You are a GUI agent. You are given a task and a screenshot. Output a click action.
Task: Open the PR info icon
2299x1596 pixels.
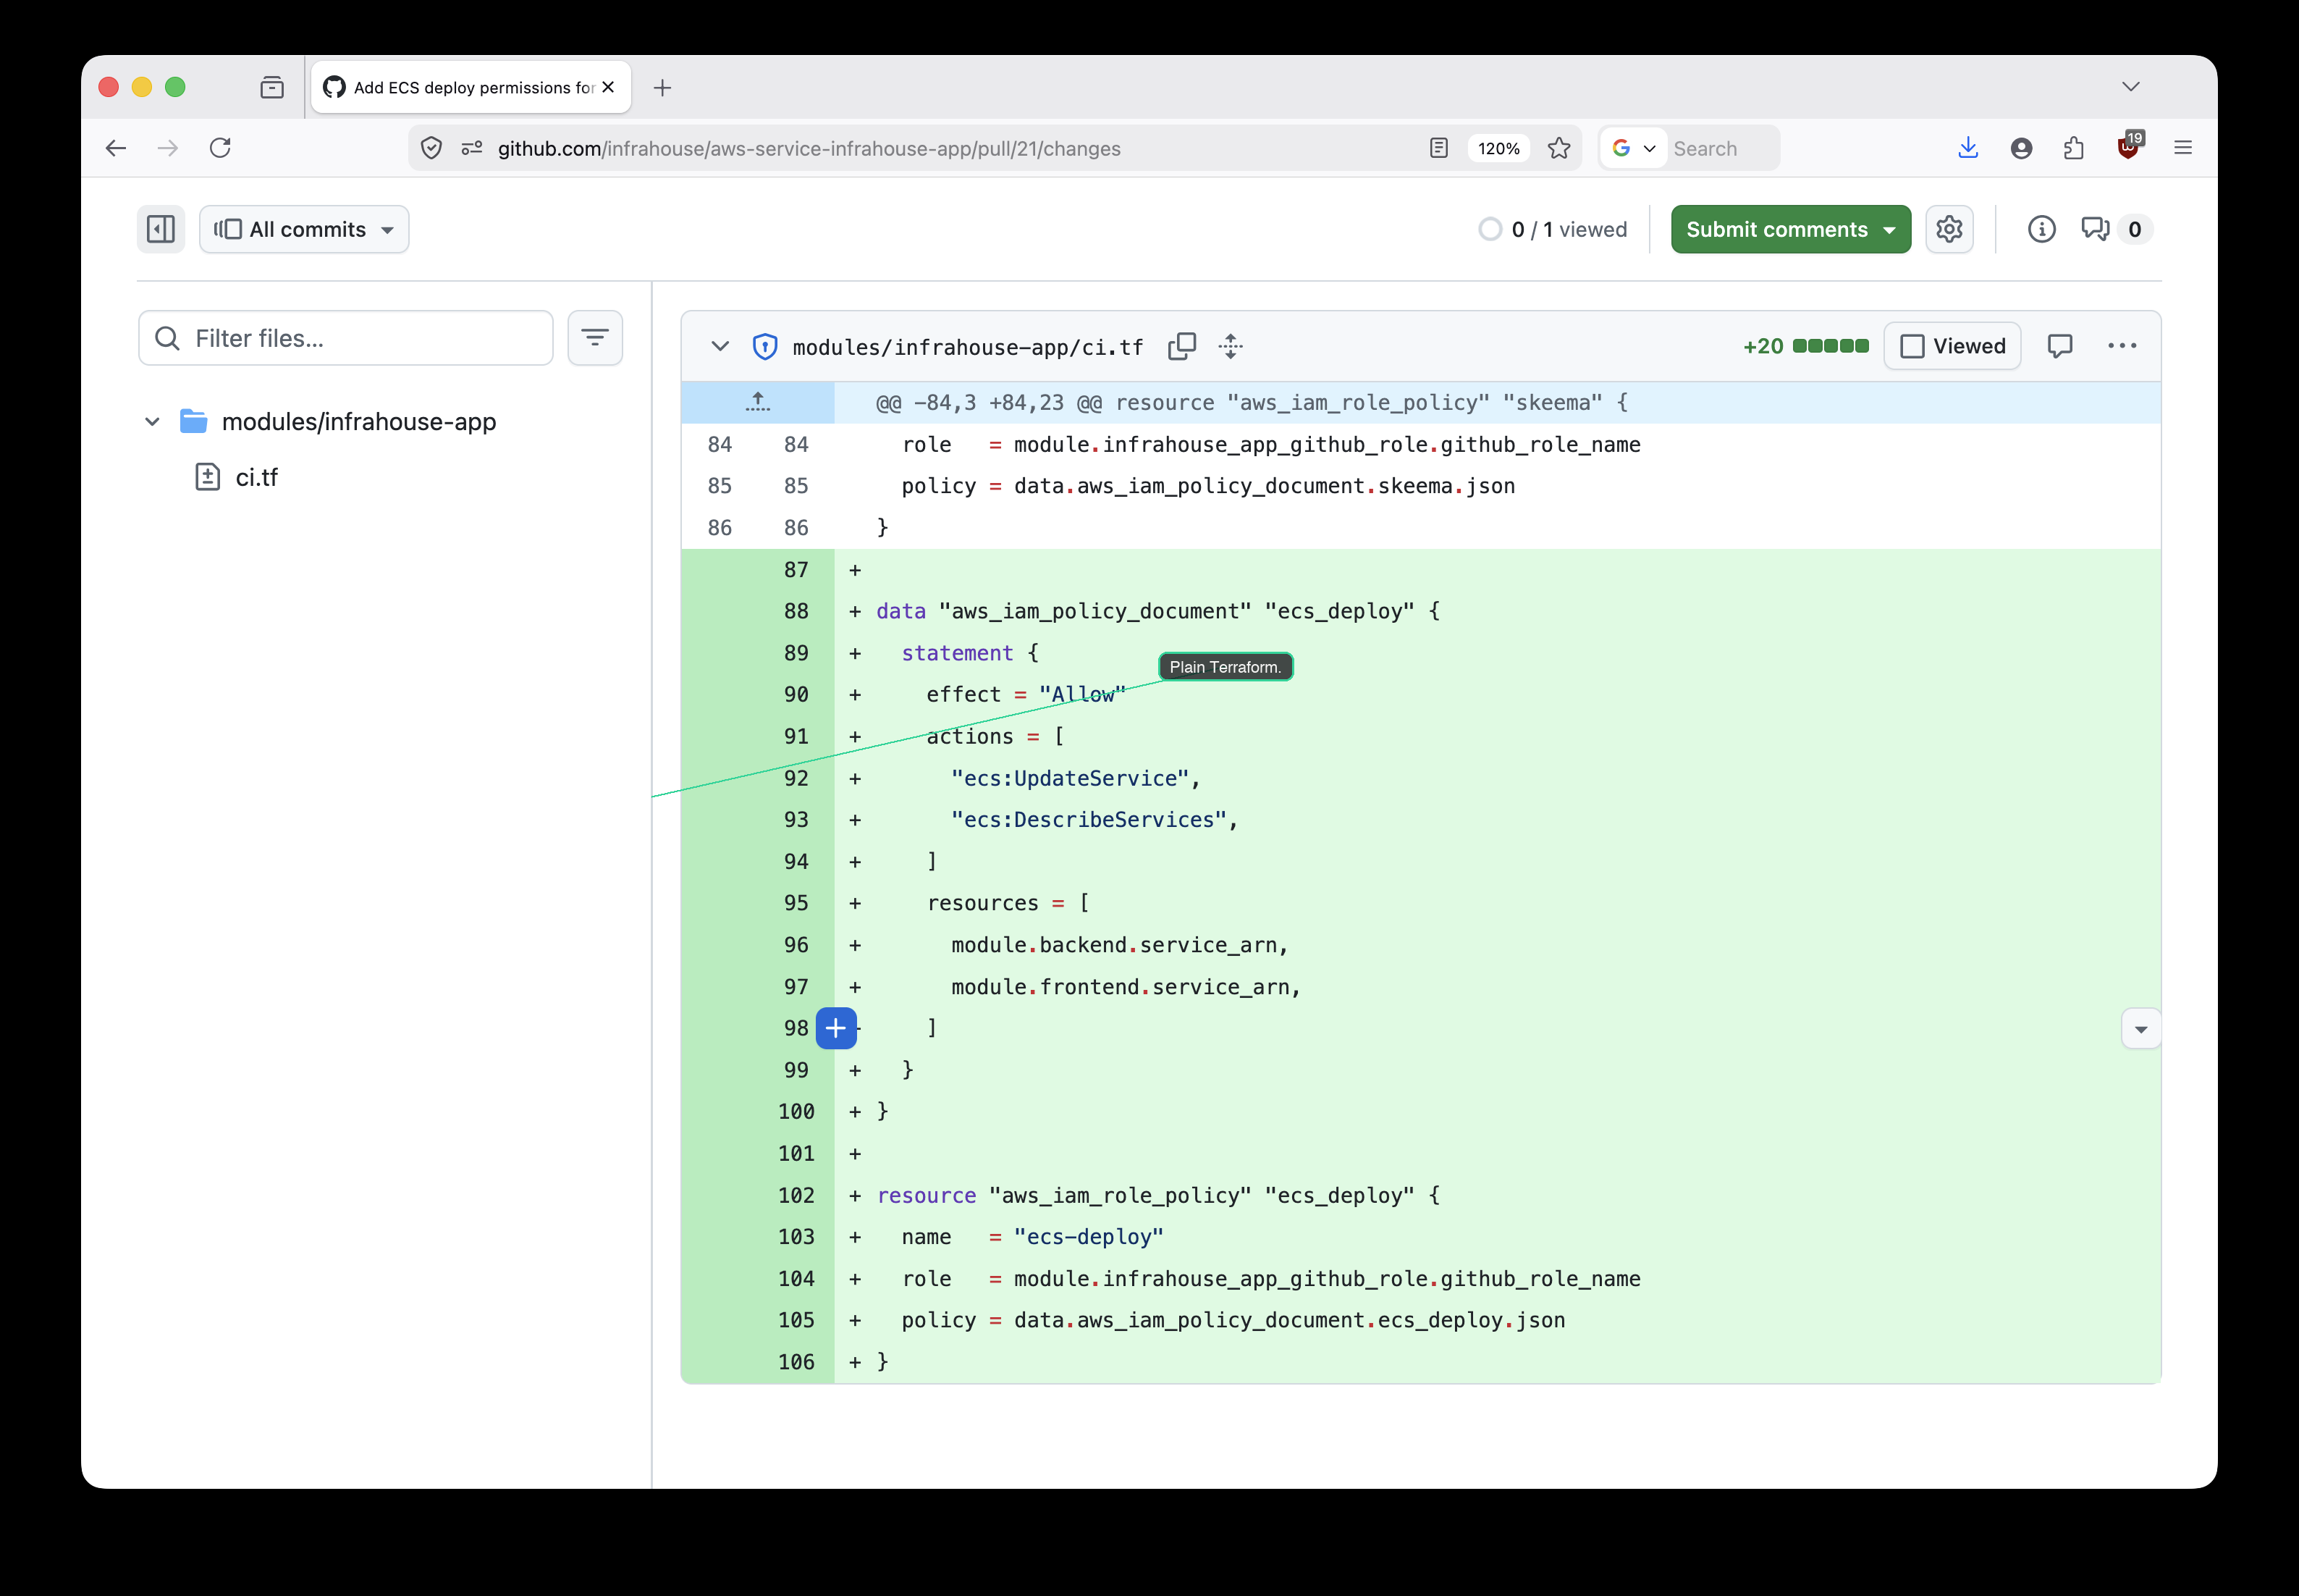(2041, 229)
